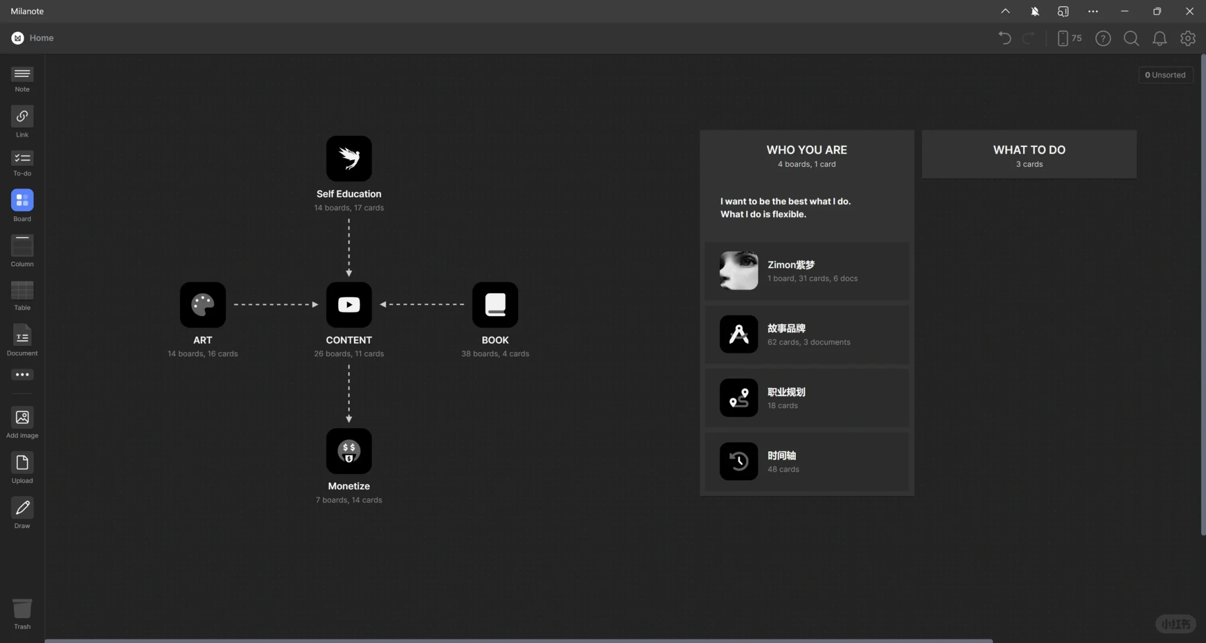
Task: Click the undo arrow
Action: 1005,39
